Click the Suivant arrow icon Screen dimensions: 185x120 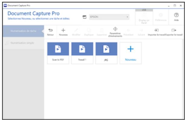[x=141, y=30]
